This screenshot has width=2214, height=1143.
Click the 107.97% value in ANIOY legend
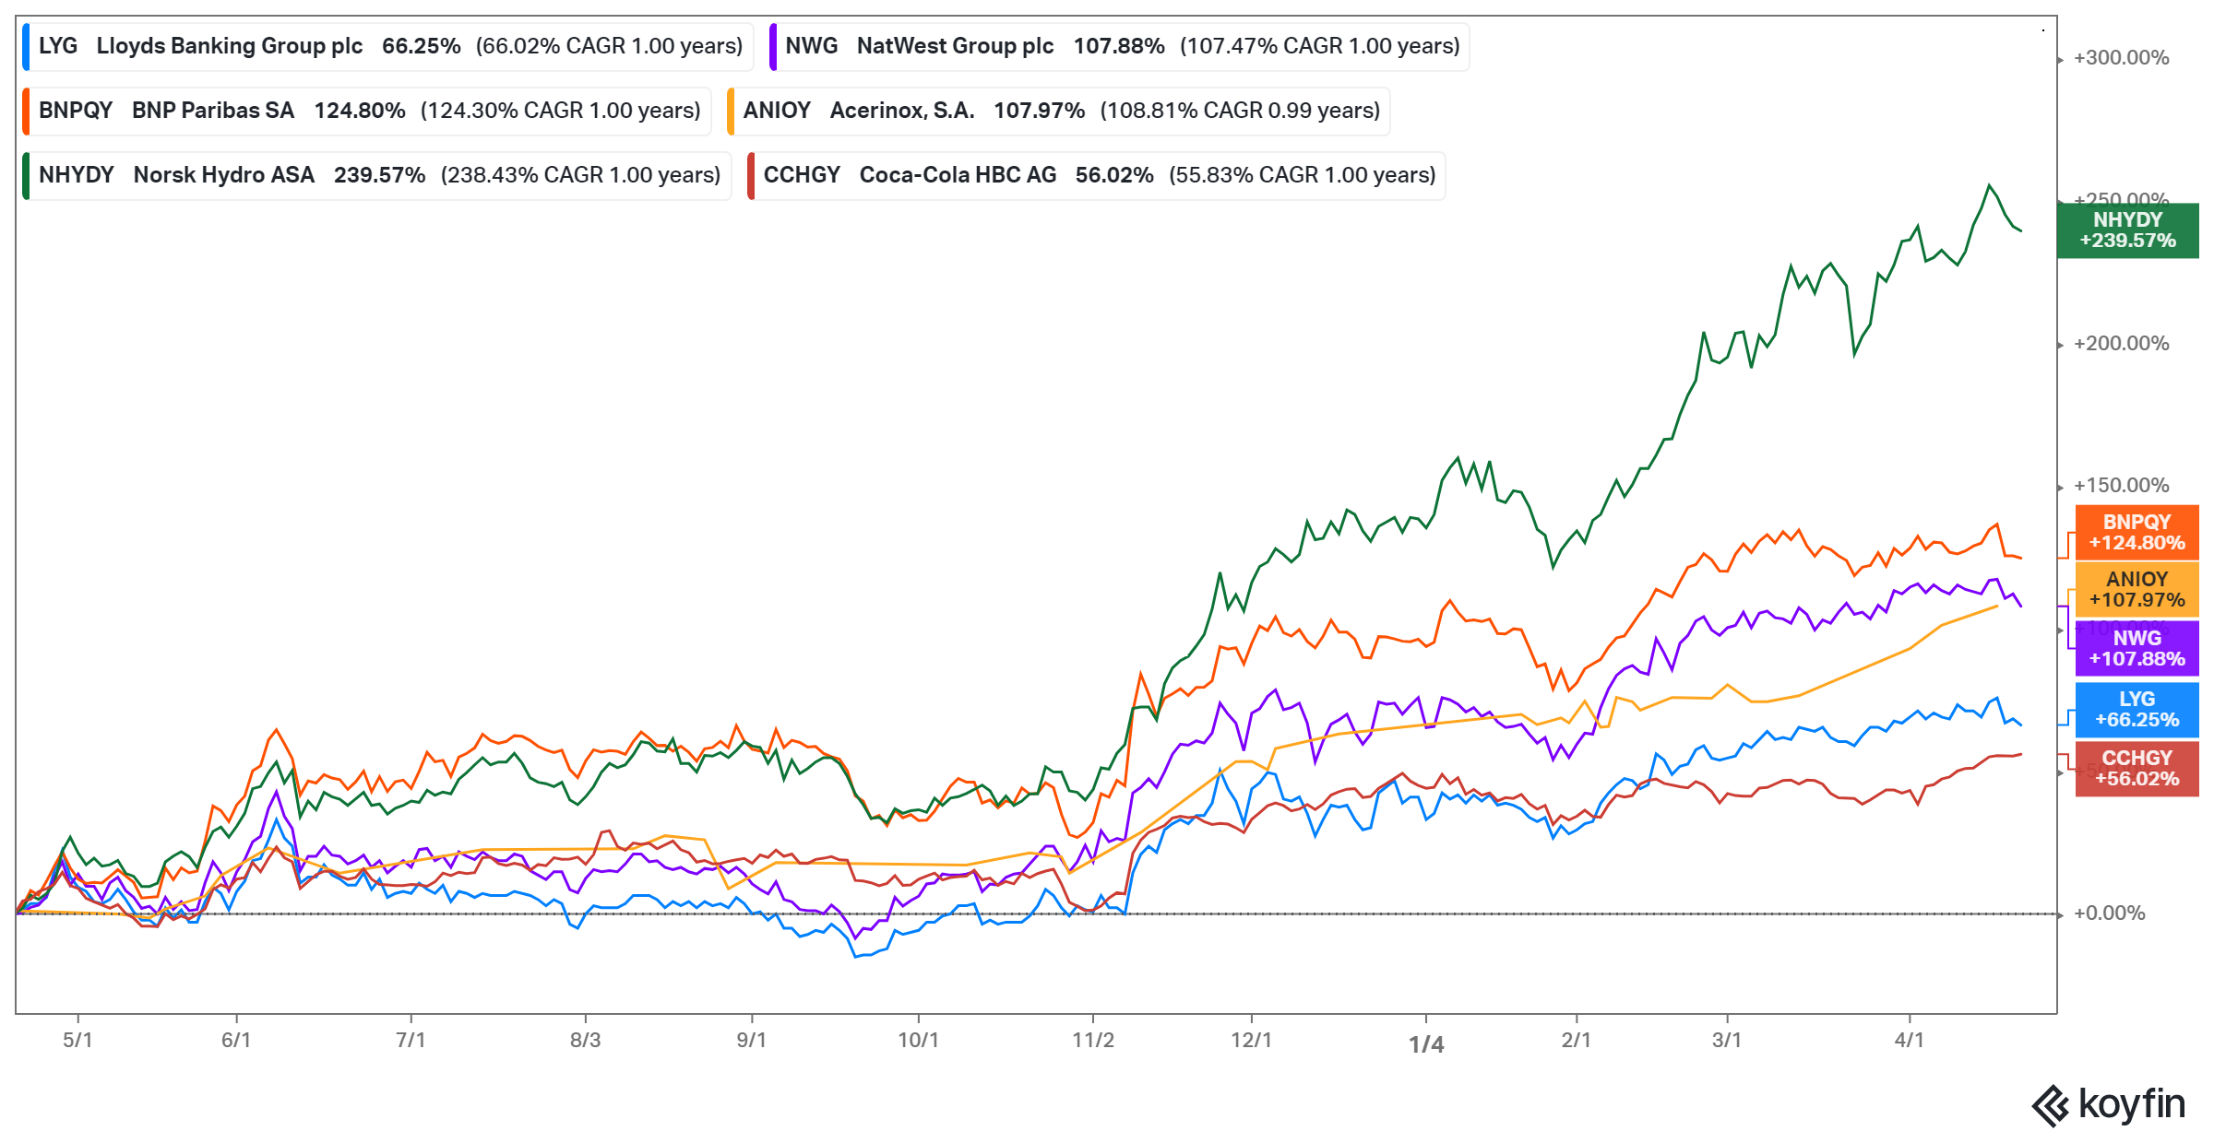(1039, 111)
